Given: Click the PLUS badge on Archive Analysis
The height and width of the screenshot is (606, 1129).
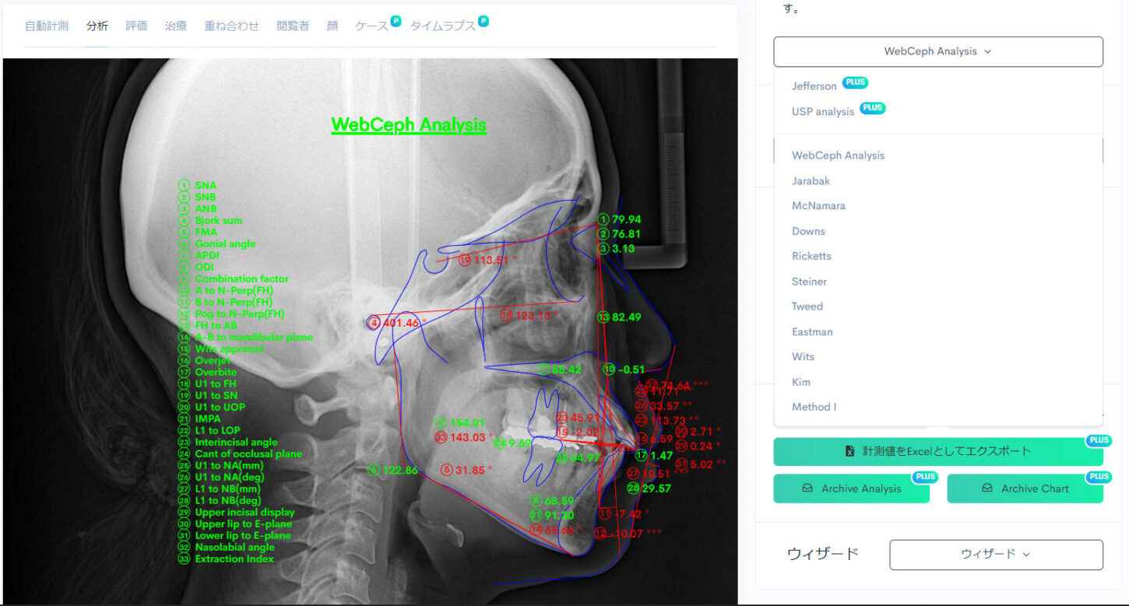Looking at the screenshot, I should 926,477.
